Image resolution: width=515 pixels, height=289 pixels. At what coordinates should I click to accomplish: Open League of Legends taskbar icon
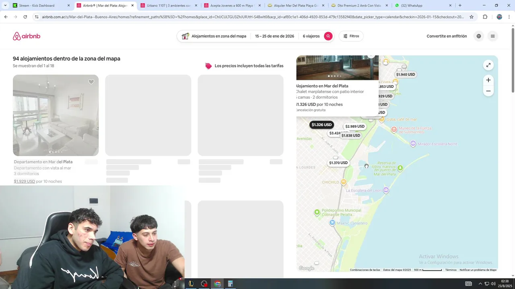(191, 284)
